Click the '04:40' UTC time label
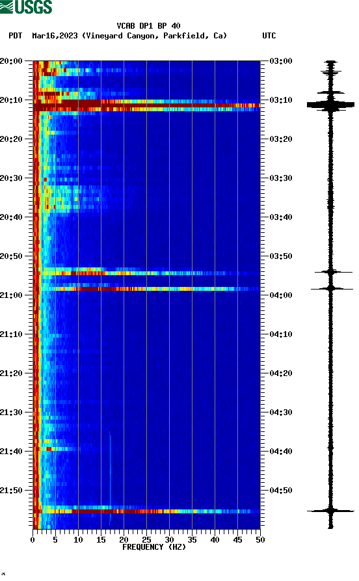This screenshot has height=581, width=359. click(x=281, y=452)
